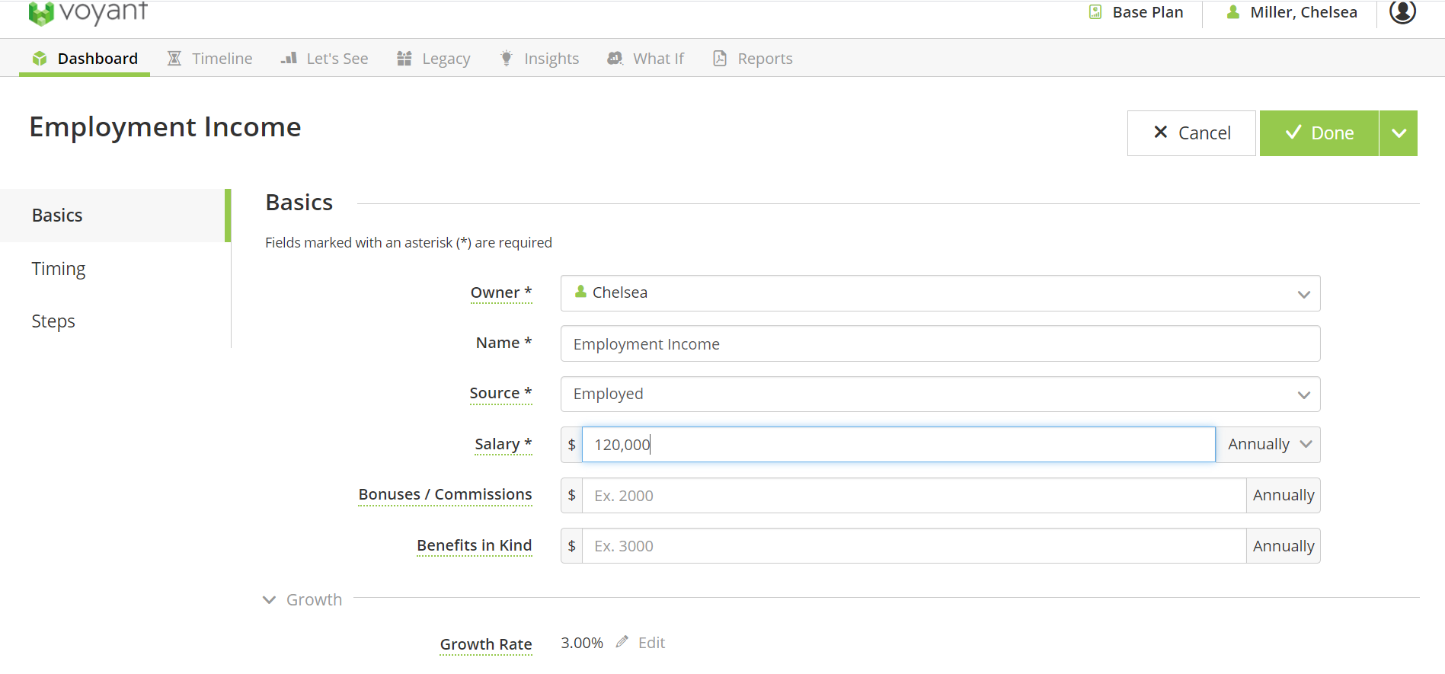1445x674 pixels.
Task: Click the Annually unit beside Benefits in Kind
Action: tap(1284, 546)
